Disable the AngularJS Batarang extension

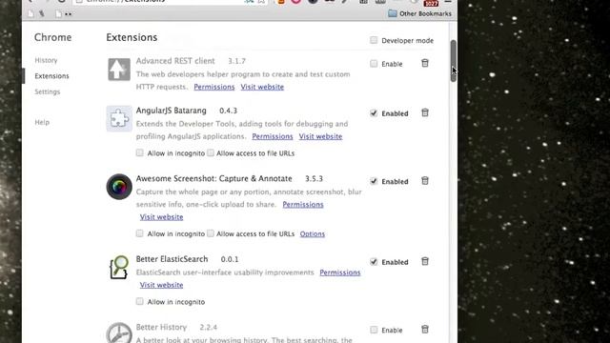(x=374, y=113)
